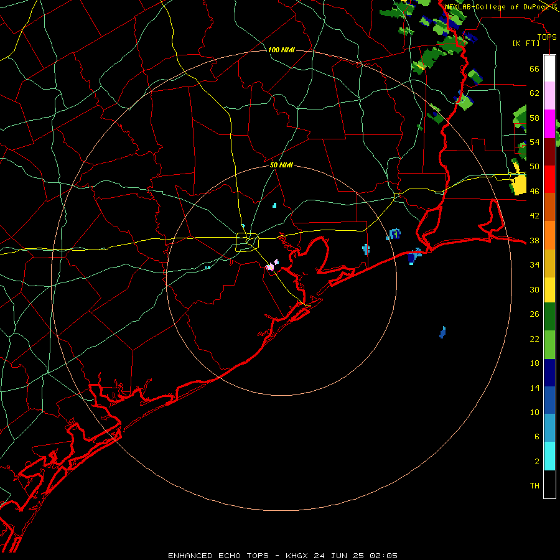This screenshot has height=560, width=560.
Task: Click the "22" legend value
Action: [534, 338]
